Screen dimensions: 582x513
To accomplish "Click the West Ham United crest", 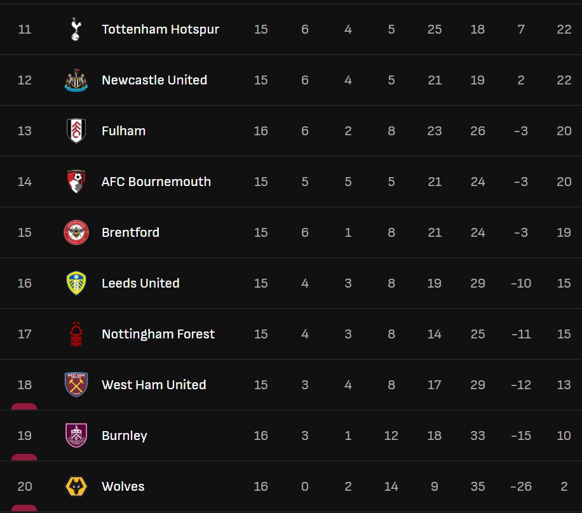I will [76, 385].
